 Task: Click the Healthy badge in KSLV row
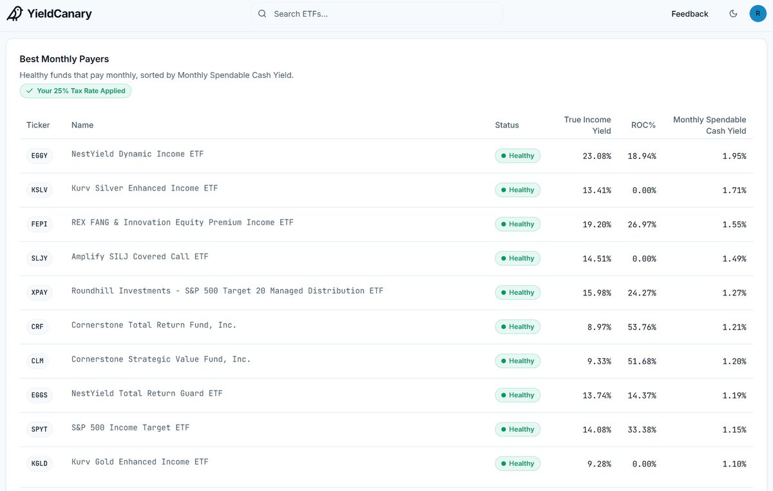point(517,190)
